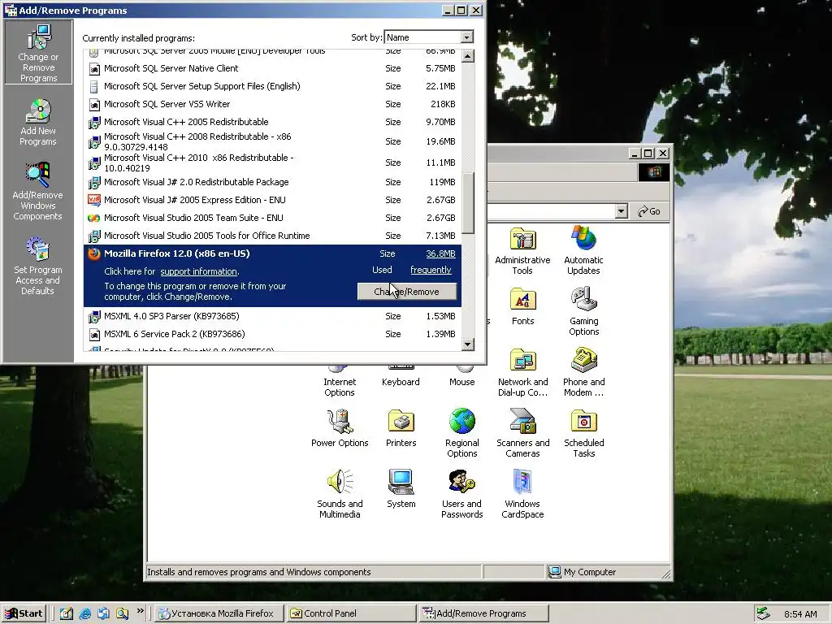Open Users and Passwords icon
832x624 pixels.
pyautogui.click(x=462, y=495)
